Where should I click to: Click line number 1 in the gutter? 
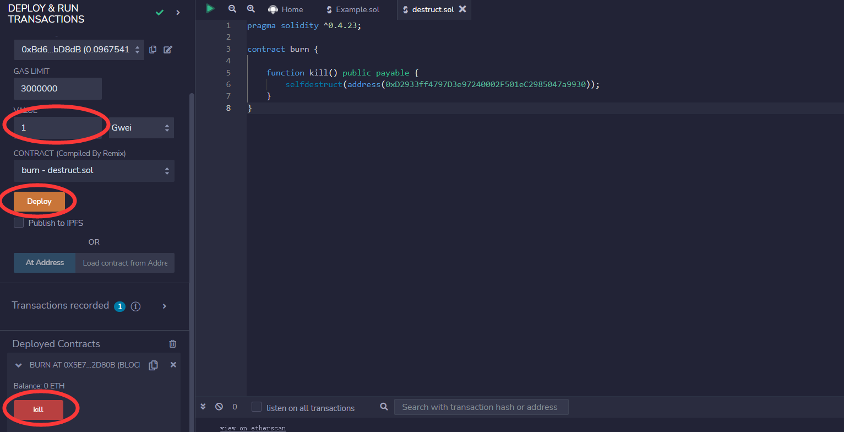228,25
